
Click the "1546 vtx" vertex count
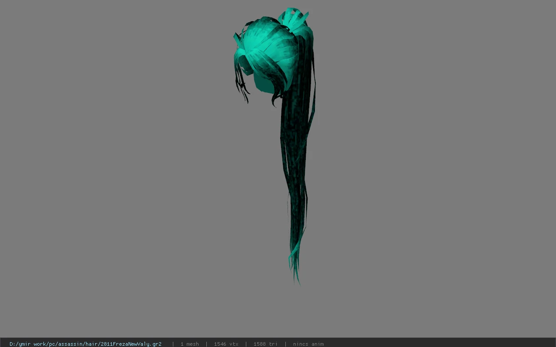[x=226, y=344]
